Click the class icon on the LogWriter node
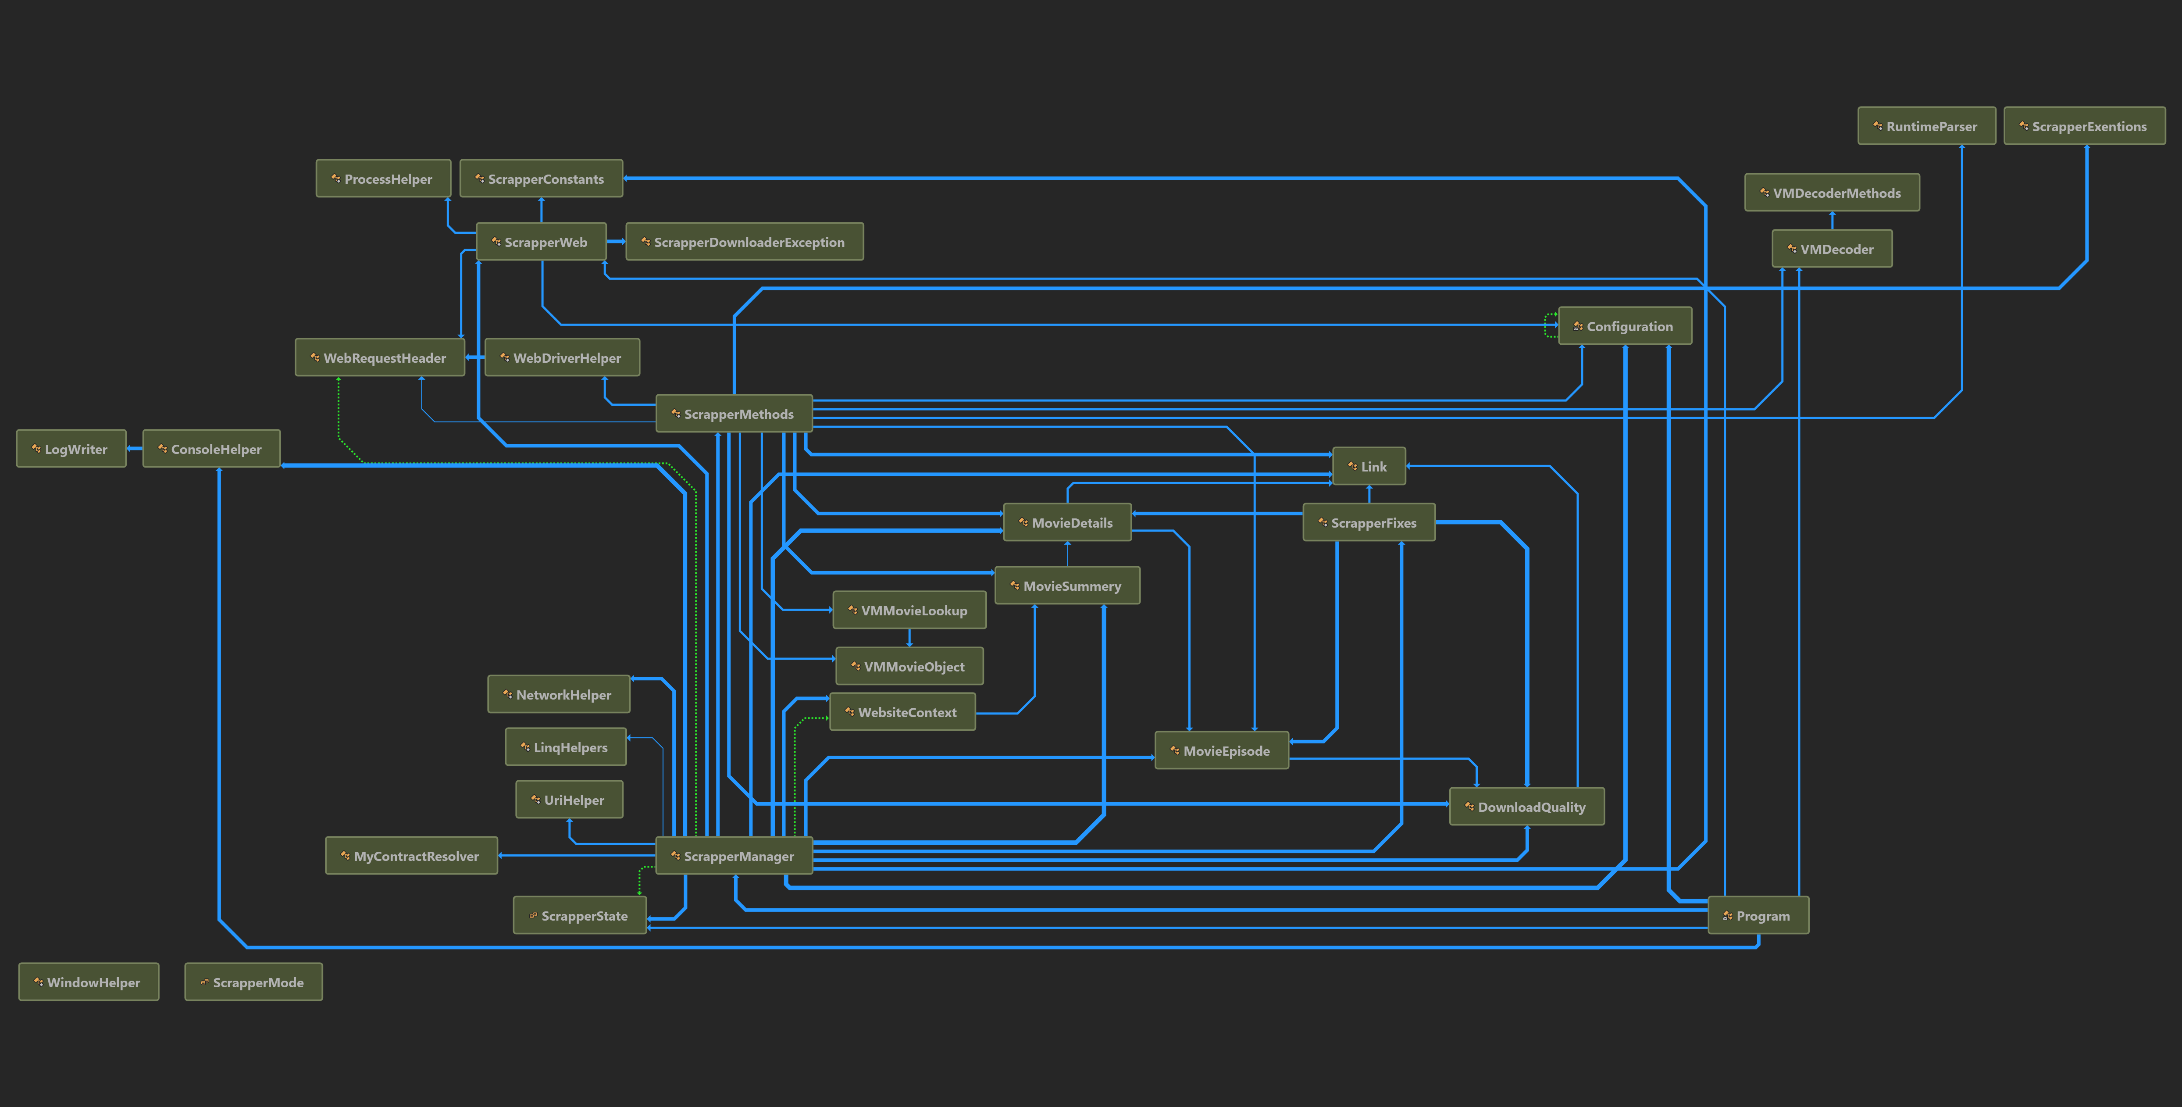2182x1107 pixels. click(x=36, y=449)
